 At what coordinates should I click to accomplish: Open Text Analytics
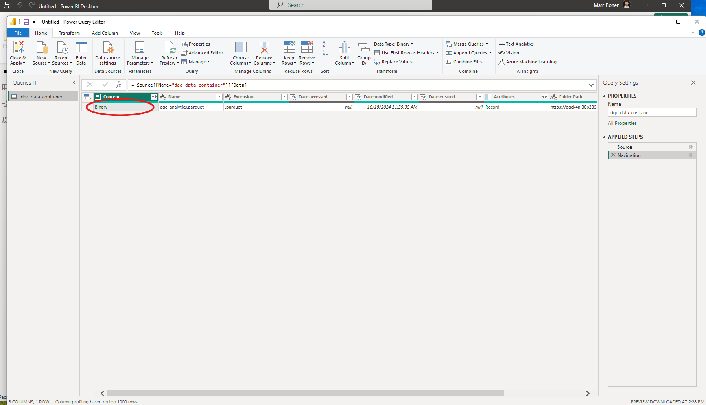point(516,44)
